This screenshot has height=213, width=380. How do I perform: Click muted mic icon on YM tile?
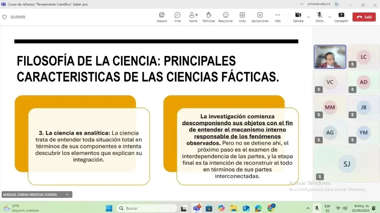pos(352,140)
